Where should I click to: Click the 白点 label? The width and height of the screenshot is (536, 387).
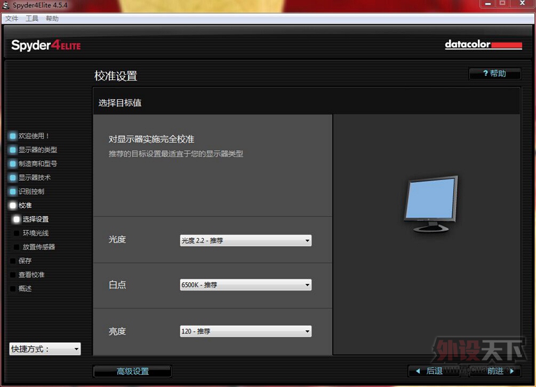[117, 285]
